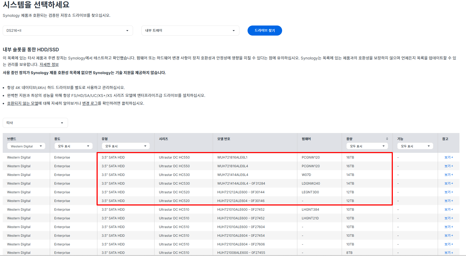466x256 pixels.
Task: Click firmware cell LDGNW240
Action: pyautogui.click(x=311, y=184)
